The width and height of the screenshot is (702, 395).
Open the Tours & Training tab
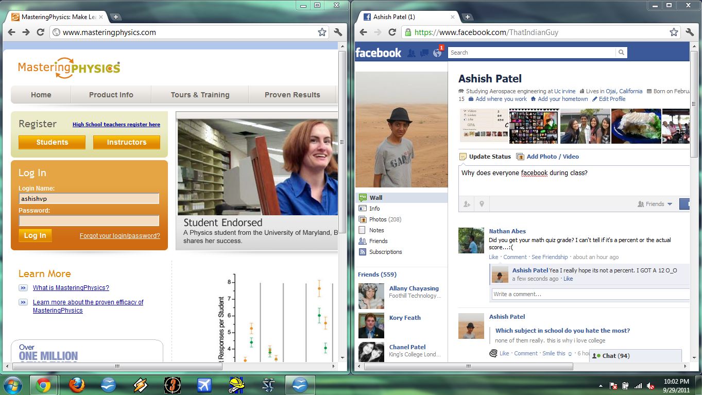click(200, 95)
